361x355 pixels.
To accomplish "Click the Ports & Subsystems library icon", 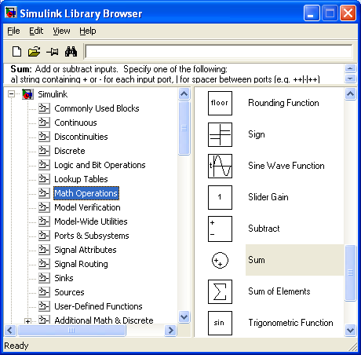I will (44, 236).
